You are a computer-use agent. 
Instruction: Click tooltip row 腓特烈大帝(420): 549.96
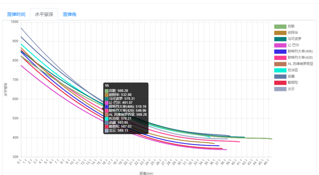click(x=126, y=111)
